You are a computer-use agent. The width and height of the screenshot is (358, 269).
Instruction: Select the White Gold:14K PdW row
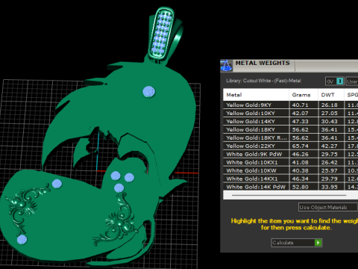pos(290,187)
